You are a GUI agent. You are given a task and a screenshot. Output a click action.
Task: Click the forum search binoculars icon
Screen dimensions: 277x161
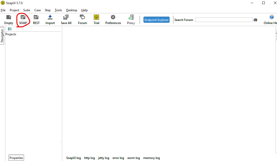[x=256, y=20]
